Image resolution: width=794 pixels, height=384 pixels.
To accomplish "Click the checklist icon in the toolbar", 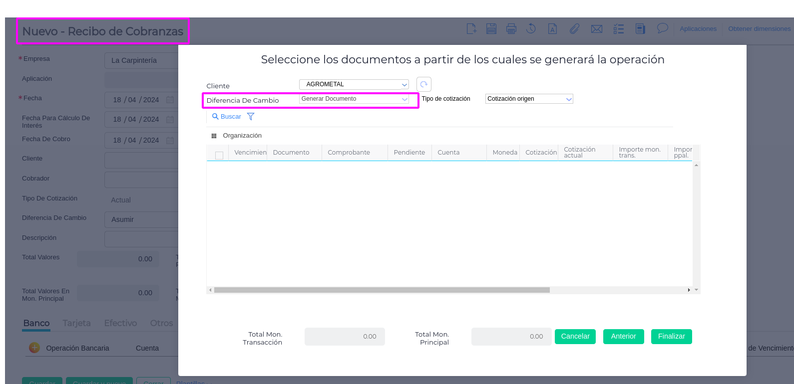I will pos(619,29).
